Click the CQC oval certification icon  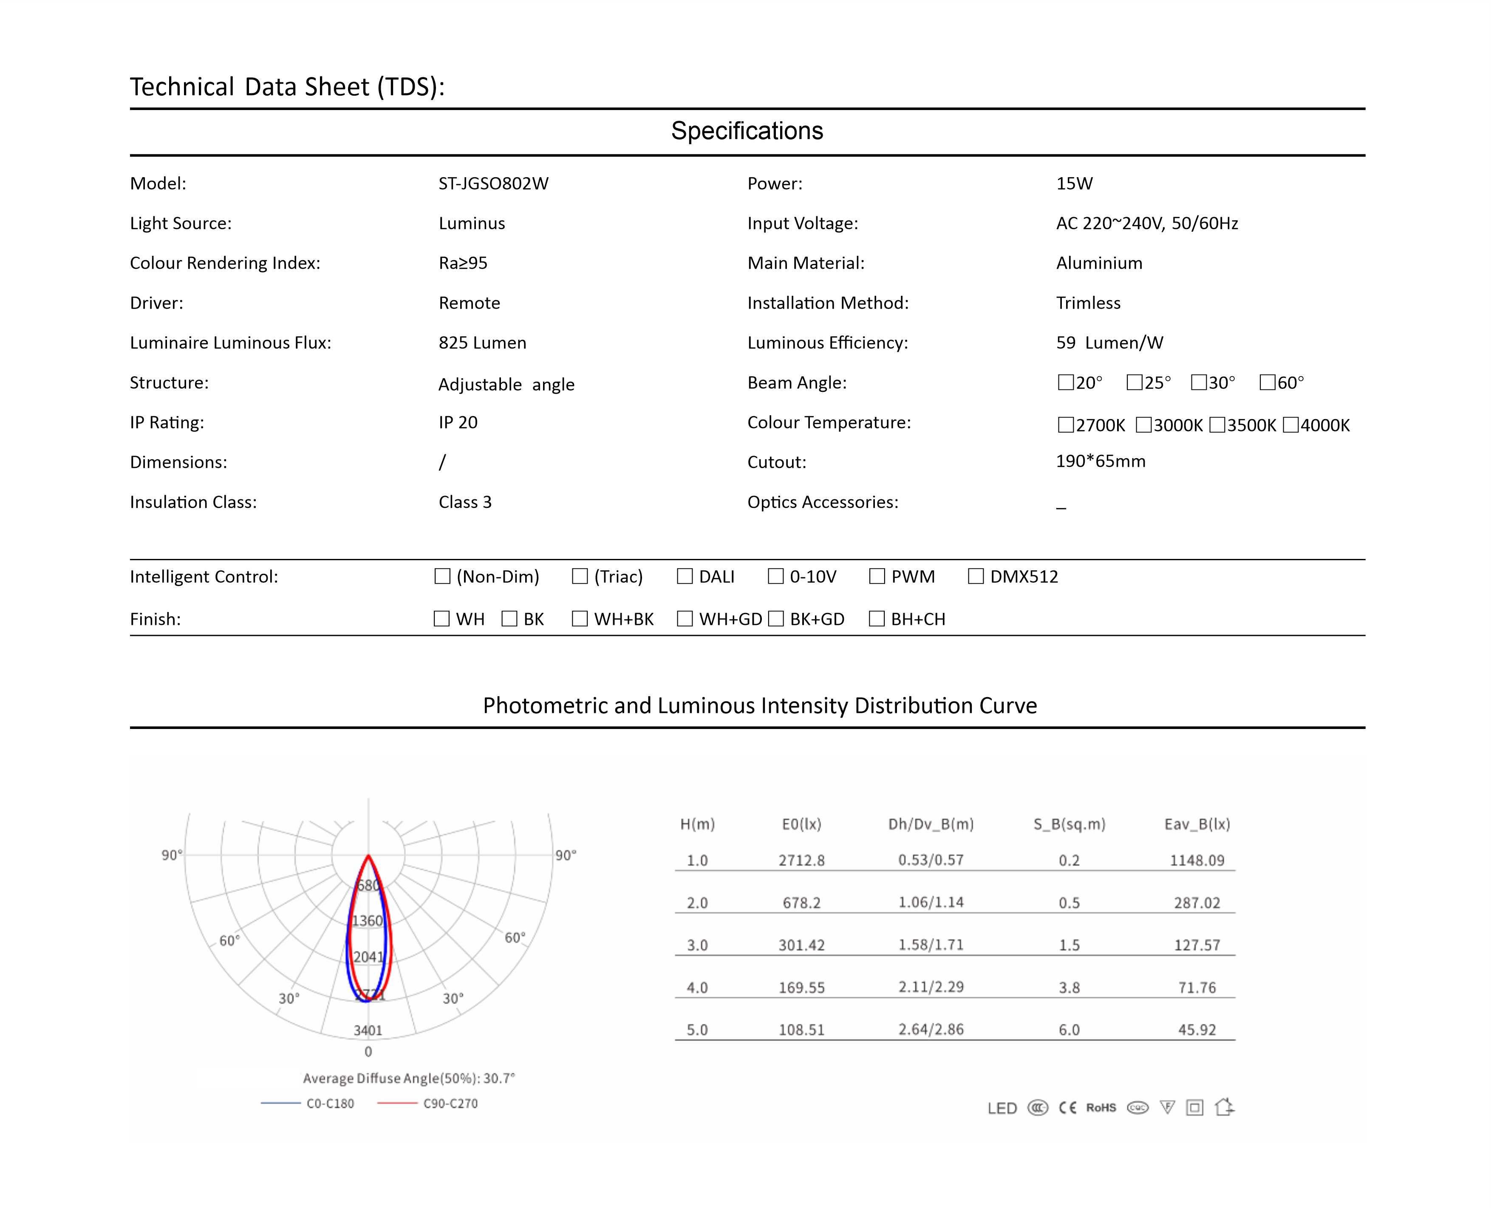tap(1138, 1107)
